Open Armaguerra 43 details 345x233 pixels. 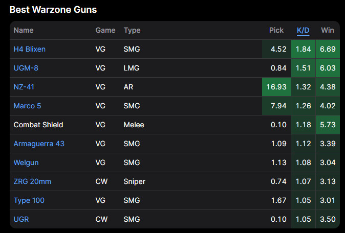39,144
